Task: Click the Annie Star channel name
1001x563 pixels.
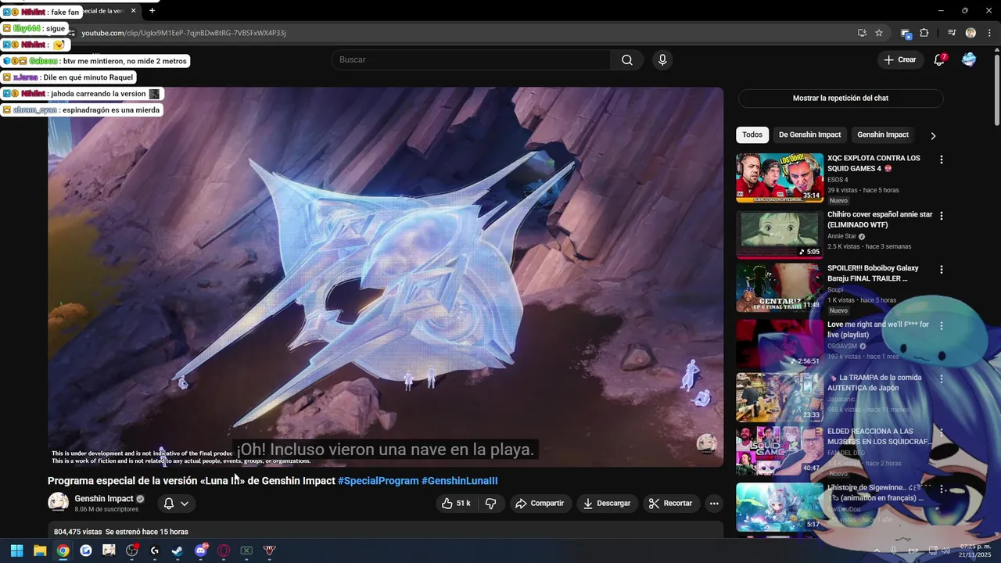Action: pos(841,236)
